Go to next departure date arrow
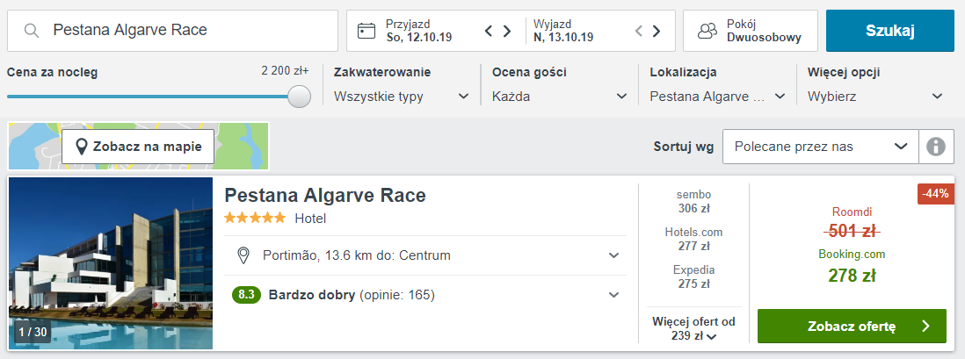The height and width of the screenshot is (359, 965). pyautogui.click(x=657, y=31)
